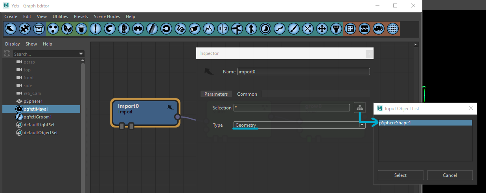Screen dimensions: 486x193
Task: Click the blender Blend node icon
Action: 124,28
